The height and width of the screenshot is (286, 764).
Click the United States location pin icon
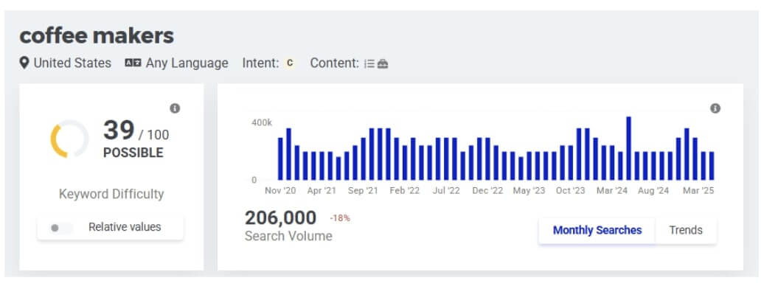click(x=24, y=63)
